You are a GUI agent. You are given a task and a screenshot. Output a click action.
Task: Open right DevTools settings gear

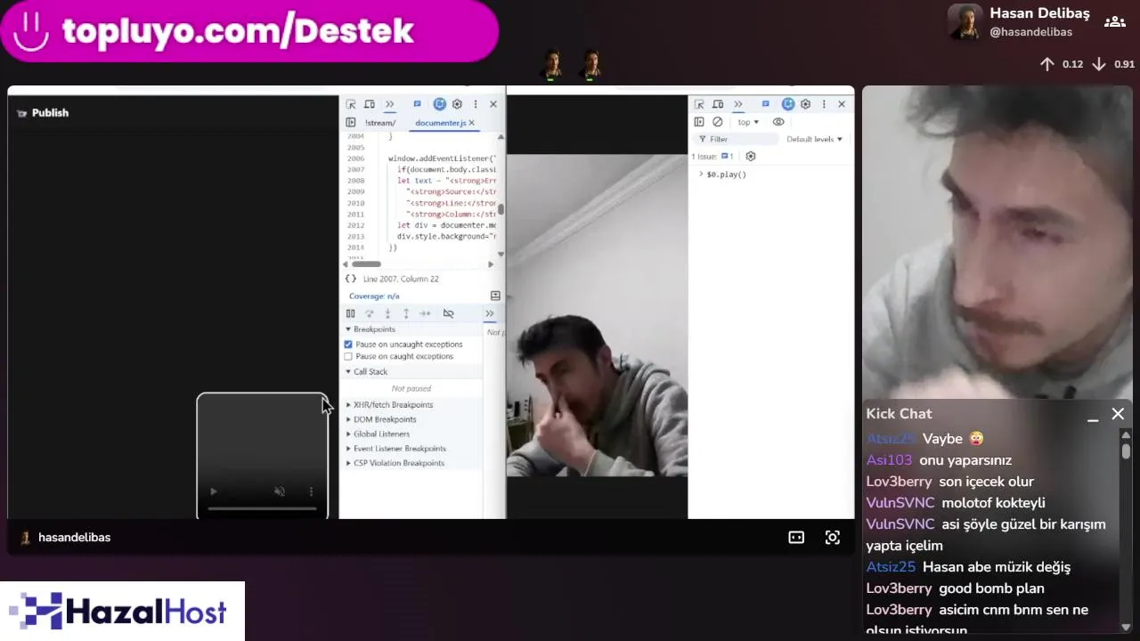pos(805,104)
